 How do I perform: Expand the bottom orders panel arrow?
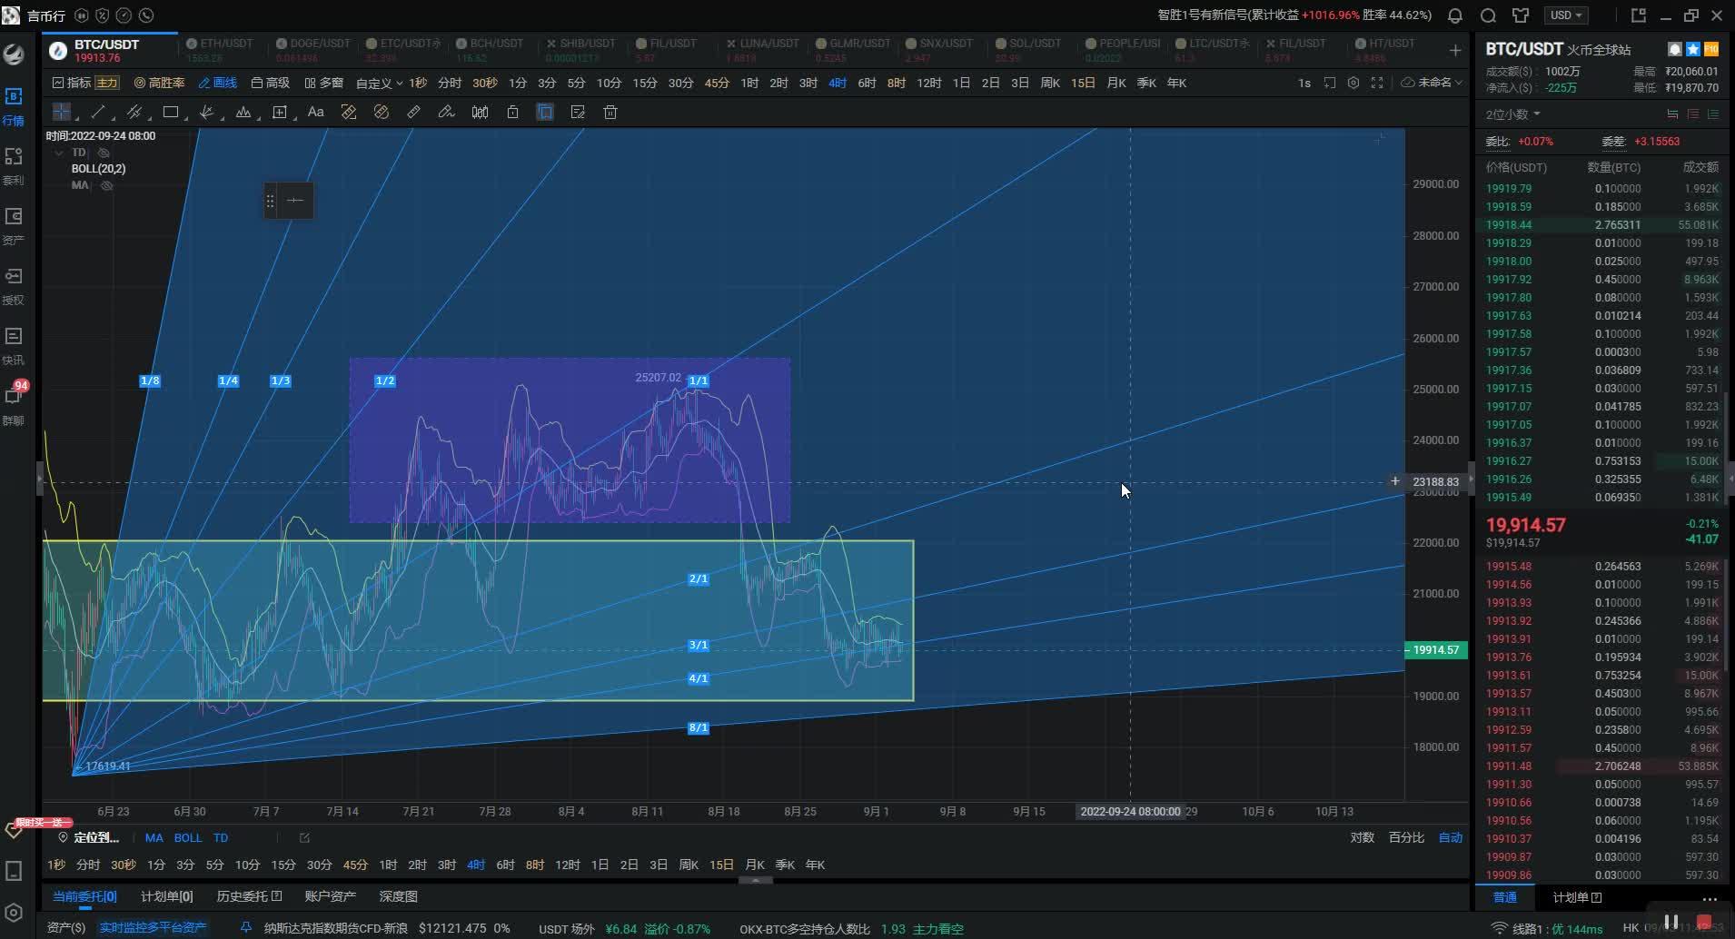755,881
